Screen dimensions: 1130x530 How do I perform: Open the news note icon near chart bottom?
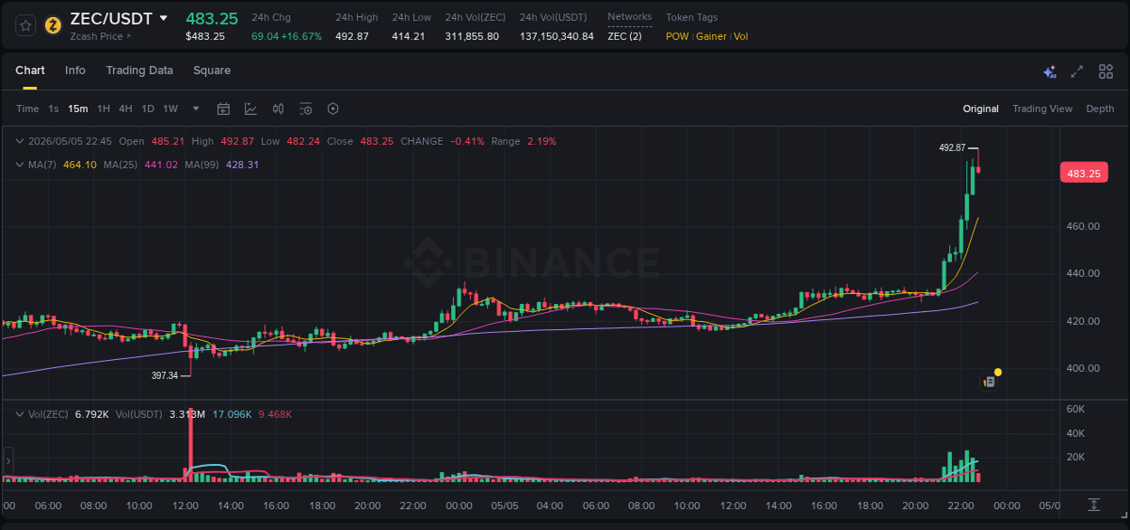pyautogui.click(x=989, y=382)
